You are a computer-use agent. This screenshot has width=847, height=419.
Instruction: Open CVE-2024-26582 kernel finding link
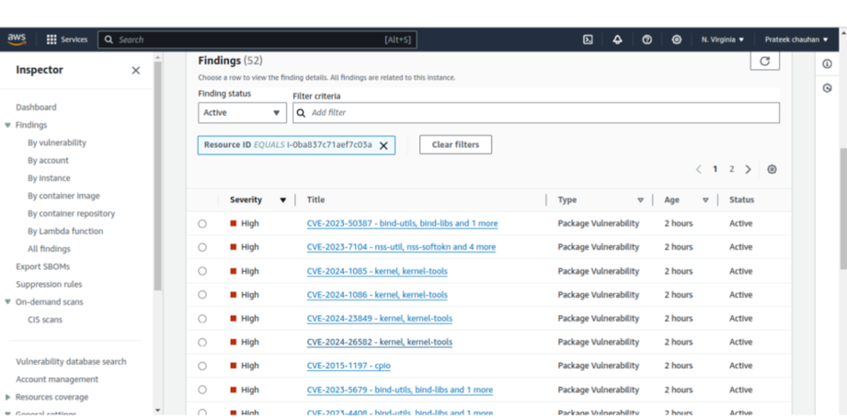point(380,343)
